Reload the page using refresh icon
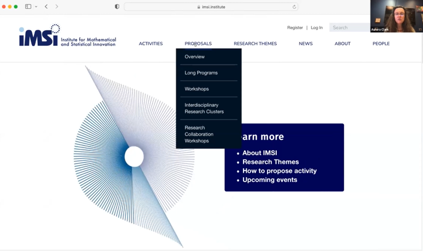The width and height of the screenshot is (423, 251). click(294, 7)
